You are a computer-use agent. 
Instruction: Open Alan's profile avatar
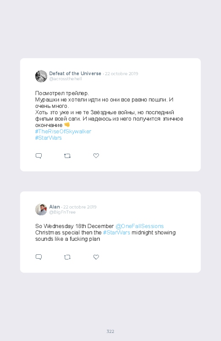[41, 209]
